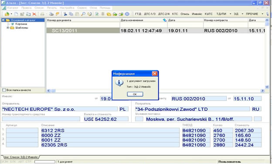The width and height of the screenshot is (272, 164).
Task: Click the invoice amount field 54252.62
Action: [x=111, y=119]
